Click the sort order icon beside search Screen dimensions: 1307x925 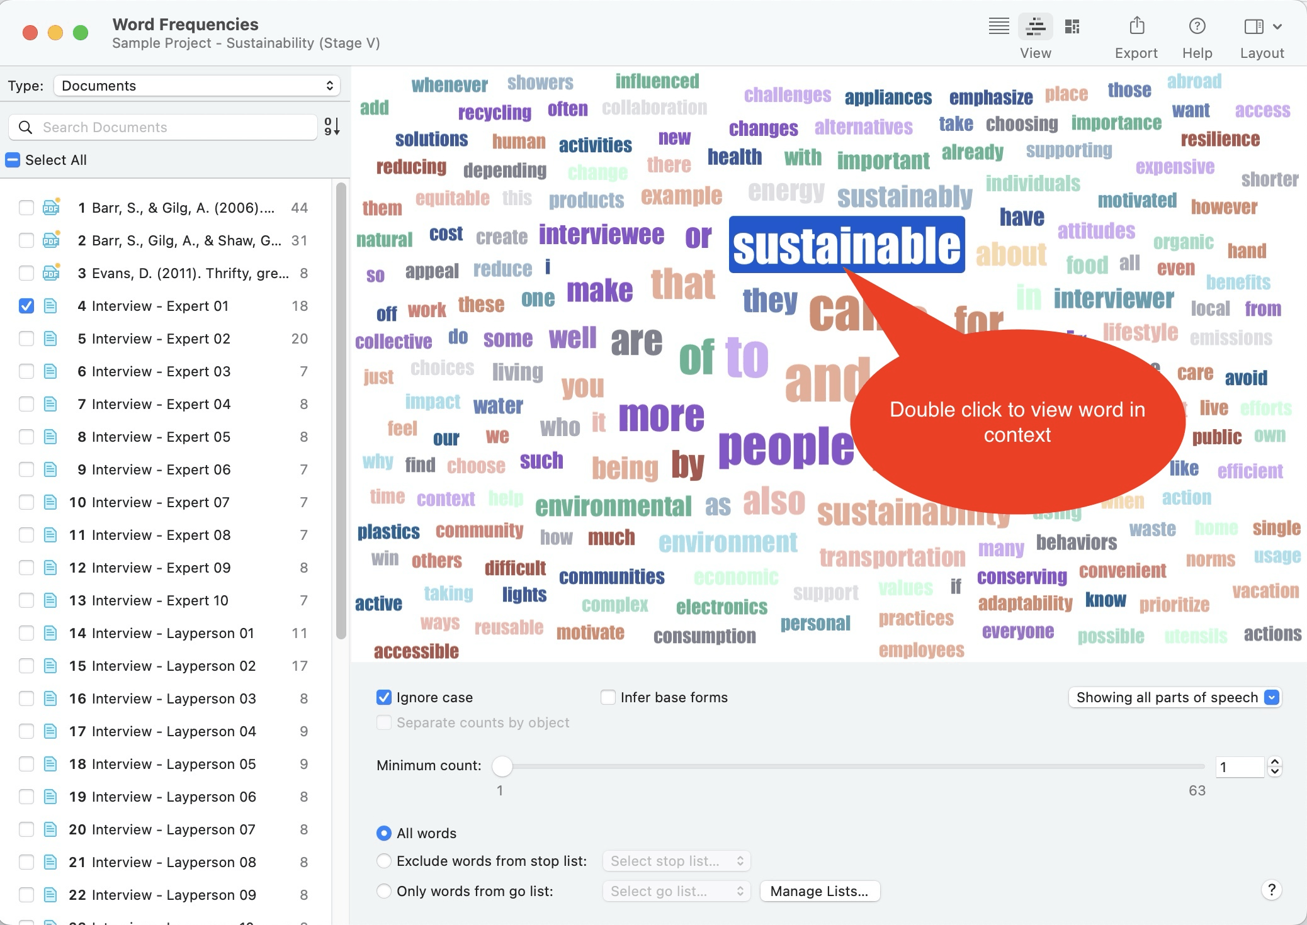coord(332,127)
